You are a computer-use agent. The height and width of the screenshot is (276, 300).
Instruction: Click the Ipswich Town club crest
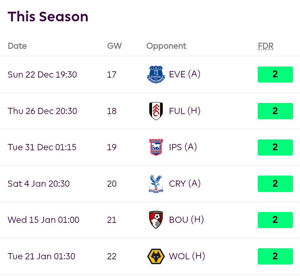pyautogui.click(x=156, y=147)
